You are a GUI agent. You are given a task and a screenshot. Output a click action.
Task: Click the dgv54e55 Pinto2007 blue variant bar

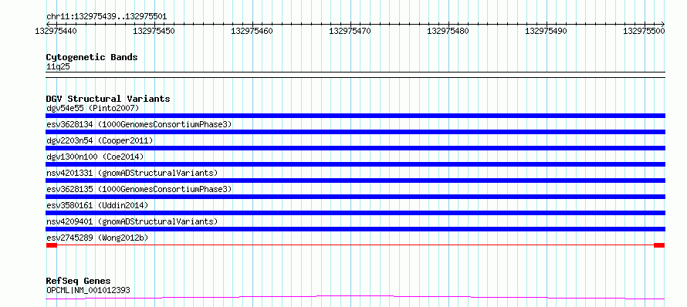[355, 116]
